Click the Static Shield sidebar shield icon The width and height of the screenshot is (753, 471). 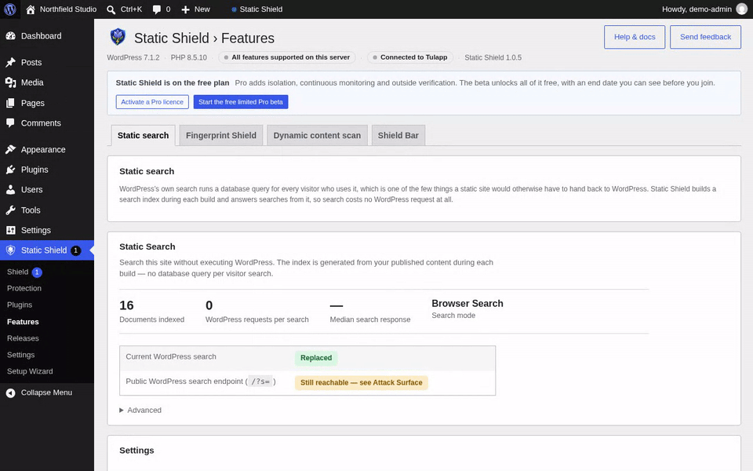(10, 250)
